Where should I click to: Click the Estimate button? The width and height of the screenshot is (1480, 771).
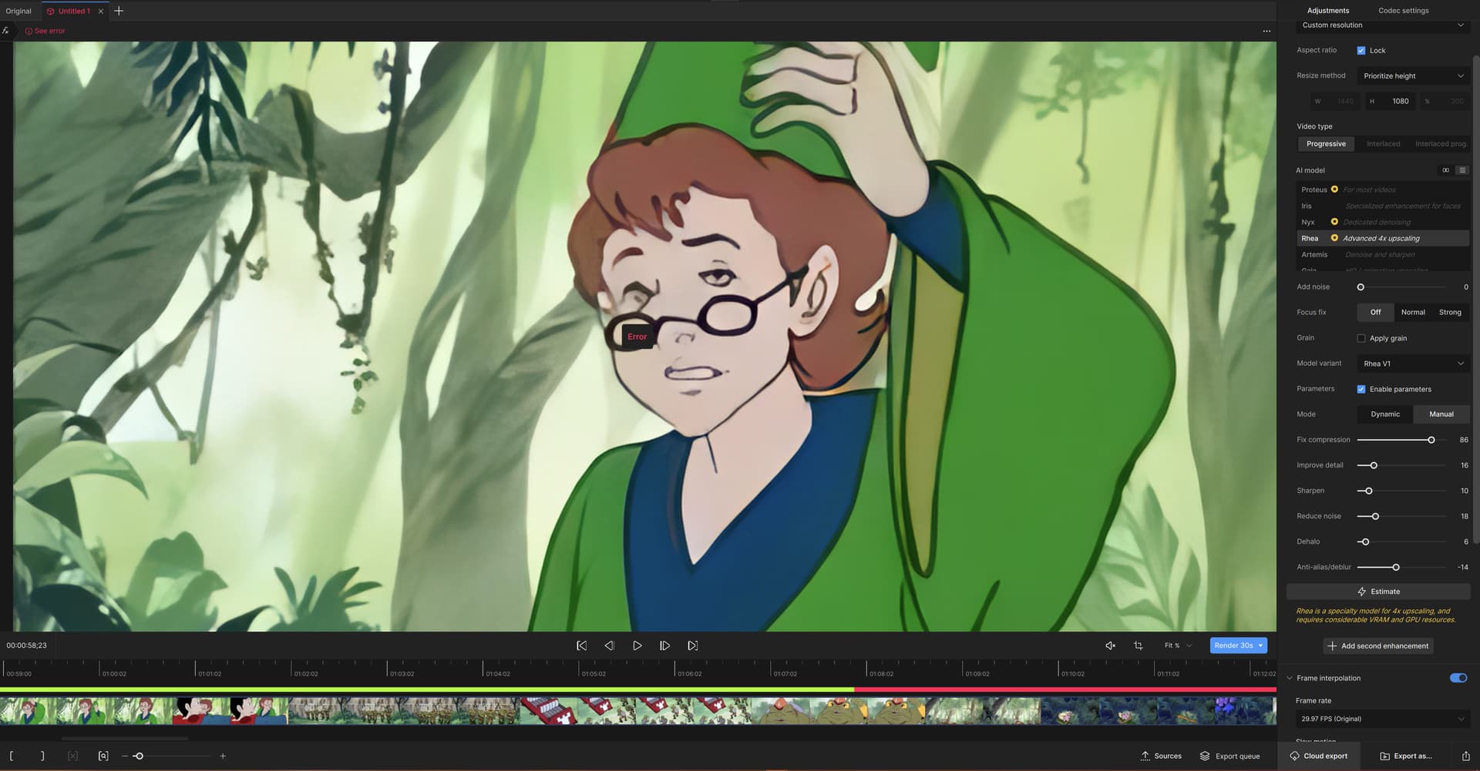click(x=1378, y=592)
